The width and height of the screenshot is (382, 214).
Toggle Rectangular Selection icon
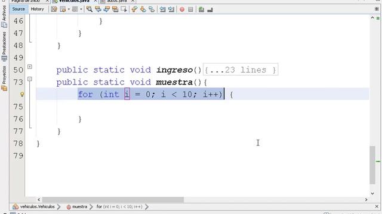124,10
